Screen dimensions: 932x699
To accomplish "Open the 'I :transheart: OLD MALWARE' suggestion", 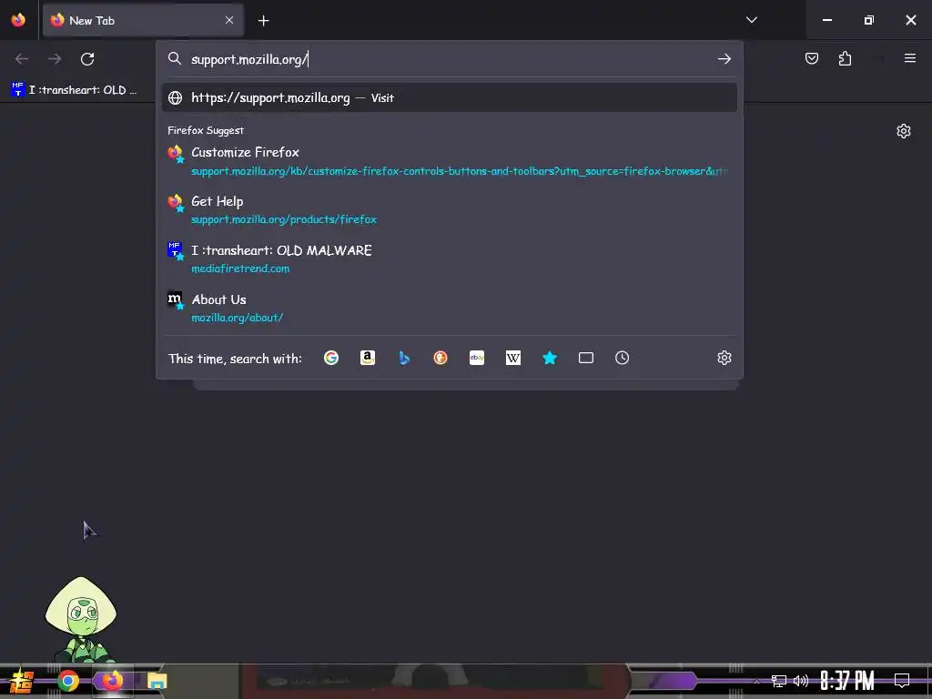I will (x=450, y=258).
